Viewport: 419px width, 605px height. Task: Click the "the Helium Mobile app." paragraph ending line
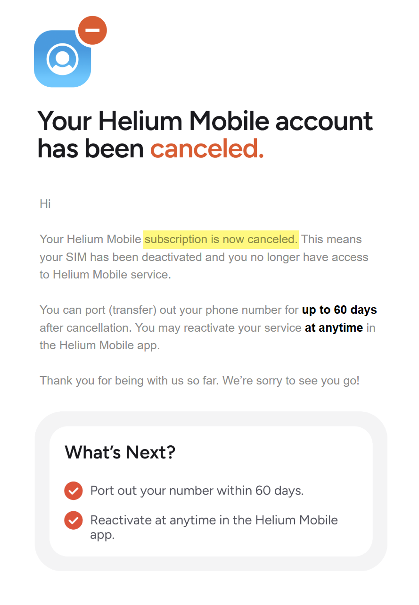[x=100, y=345]
